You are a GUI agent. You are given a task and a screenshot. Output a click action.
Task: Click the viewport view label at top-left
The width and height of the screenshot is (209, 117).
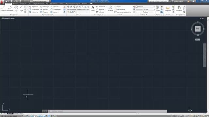[x=8, y=18]
